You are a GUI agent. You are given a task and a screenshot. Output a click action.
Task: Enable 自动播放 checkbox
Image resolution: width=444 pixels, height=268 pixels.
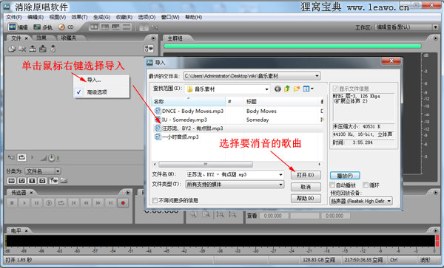point(333,185)
